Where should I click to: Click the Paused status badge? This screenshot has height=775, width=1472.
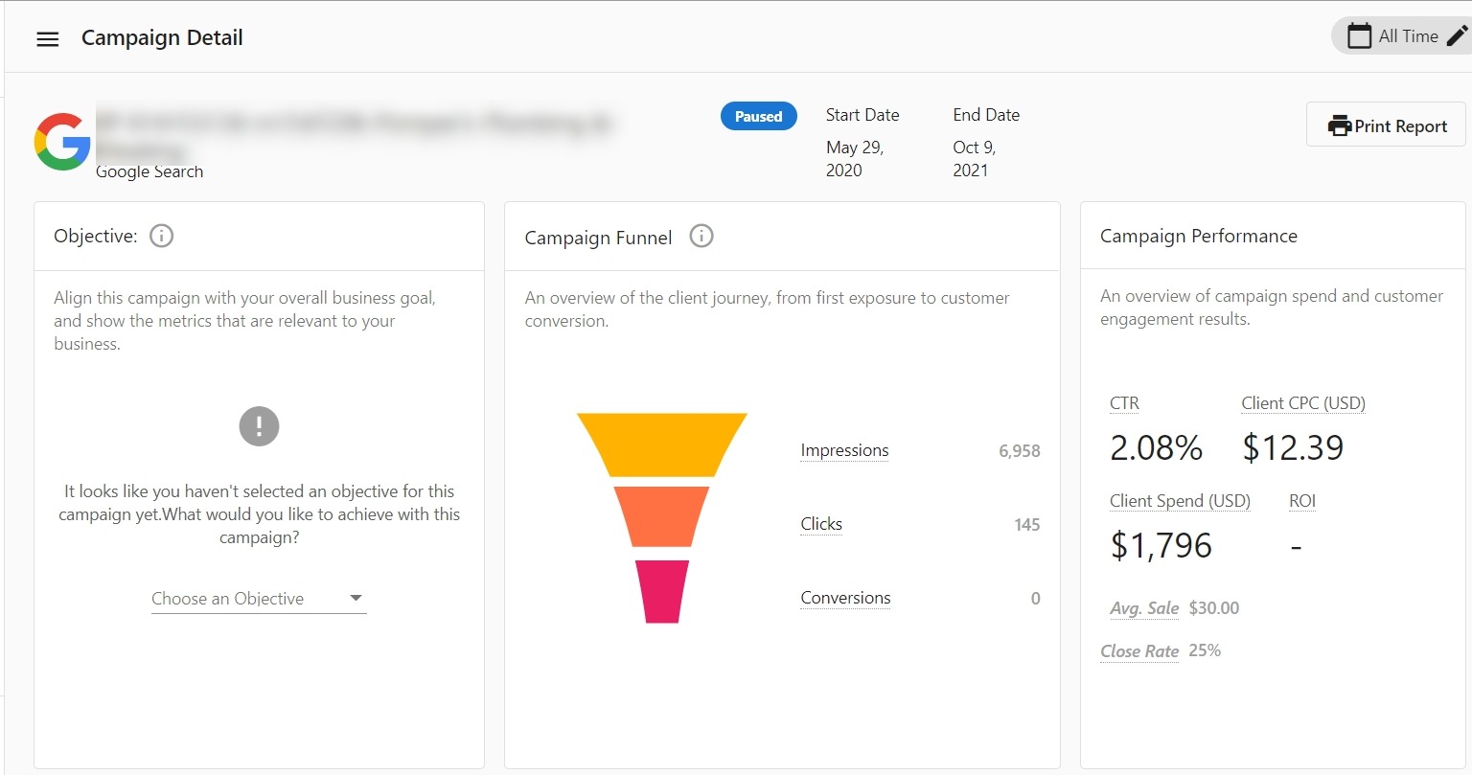(x=758, y=115)
